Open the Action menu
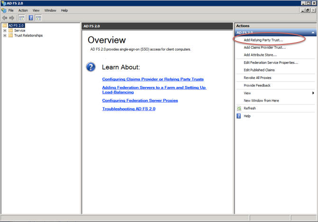This screenshot has height=222, width=318. pos(23,10)
